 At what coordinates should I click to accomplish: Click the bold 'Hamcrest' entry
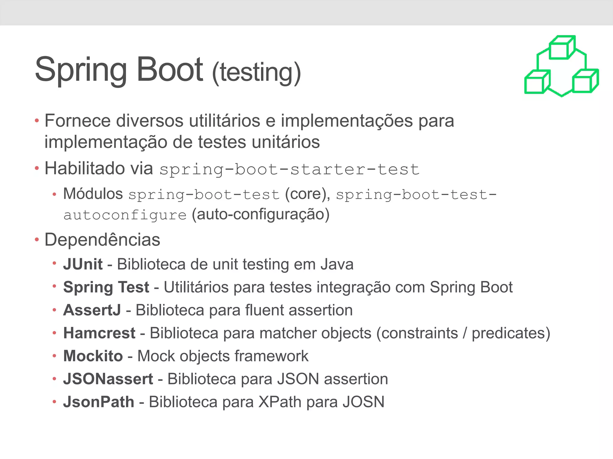pos(99,333)
